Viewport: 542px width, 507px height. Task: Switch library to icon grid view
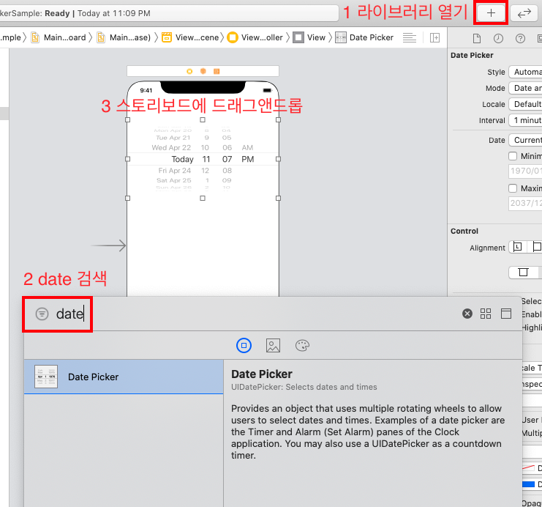tap(486, 314)
